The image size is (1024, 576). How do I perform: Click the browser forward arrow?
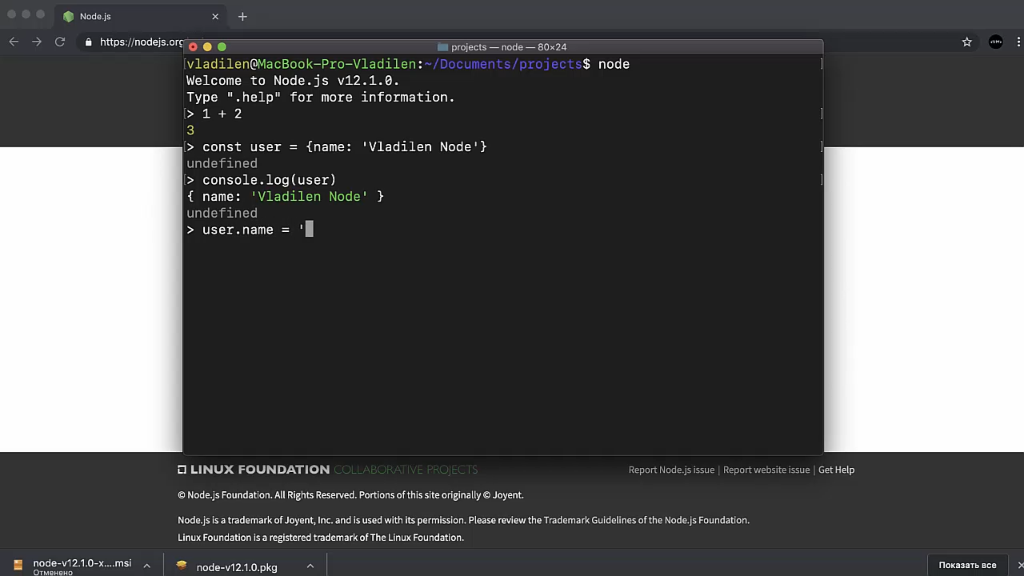pos(37,42)
